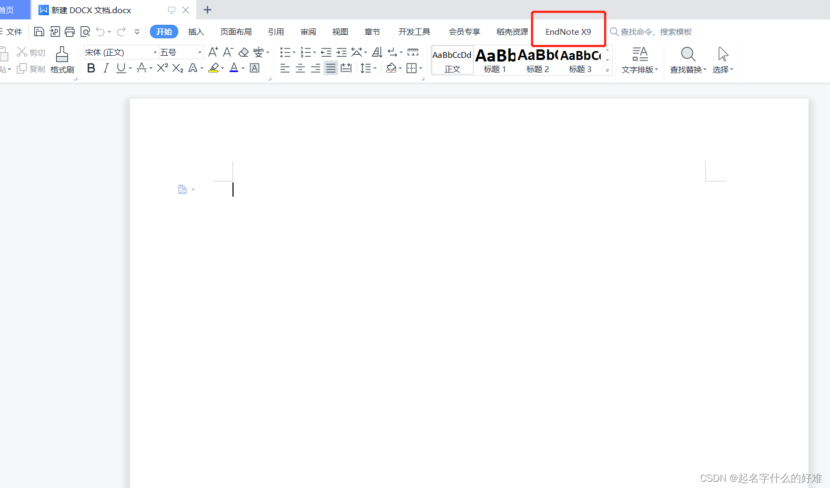Click the Export to PDF icon
The image size is (830, 488).
[55, 32]
